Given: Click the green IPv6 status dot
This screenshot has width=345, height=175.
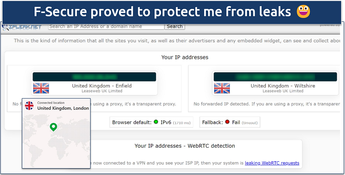Looking at the screenshot, I should click(x=156, y=122).
